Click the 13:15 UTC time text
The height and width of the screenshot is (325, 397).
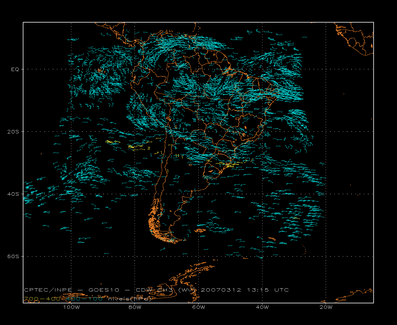coord(268,290)
